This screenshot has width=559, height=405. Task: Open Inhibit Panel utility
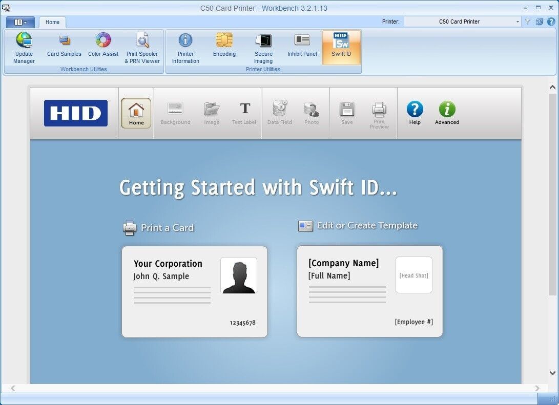pyautogui.click(x=302, y=45)
